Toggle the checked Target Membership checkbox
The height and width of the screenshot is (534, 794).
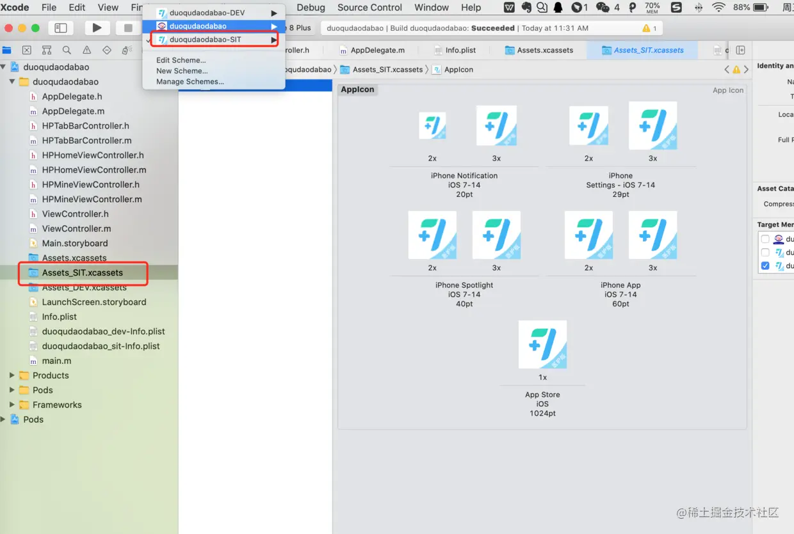[765, 265]
